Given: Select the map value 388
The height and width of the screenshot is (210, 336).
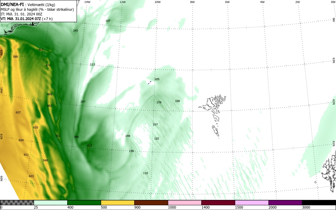Looking at the screenshot, I should click(x=76, y=137).
